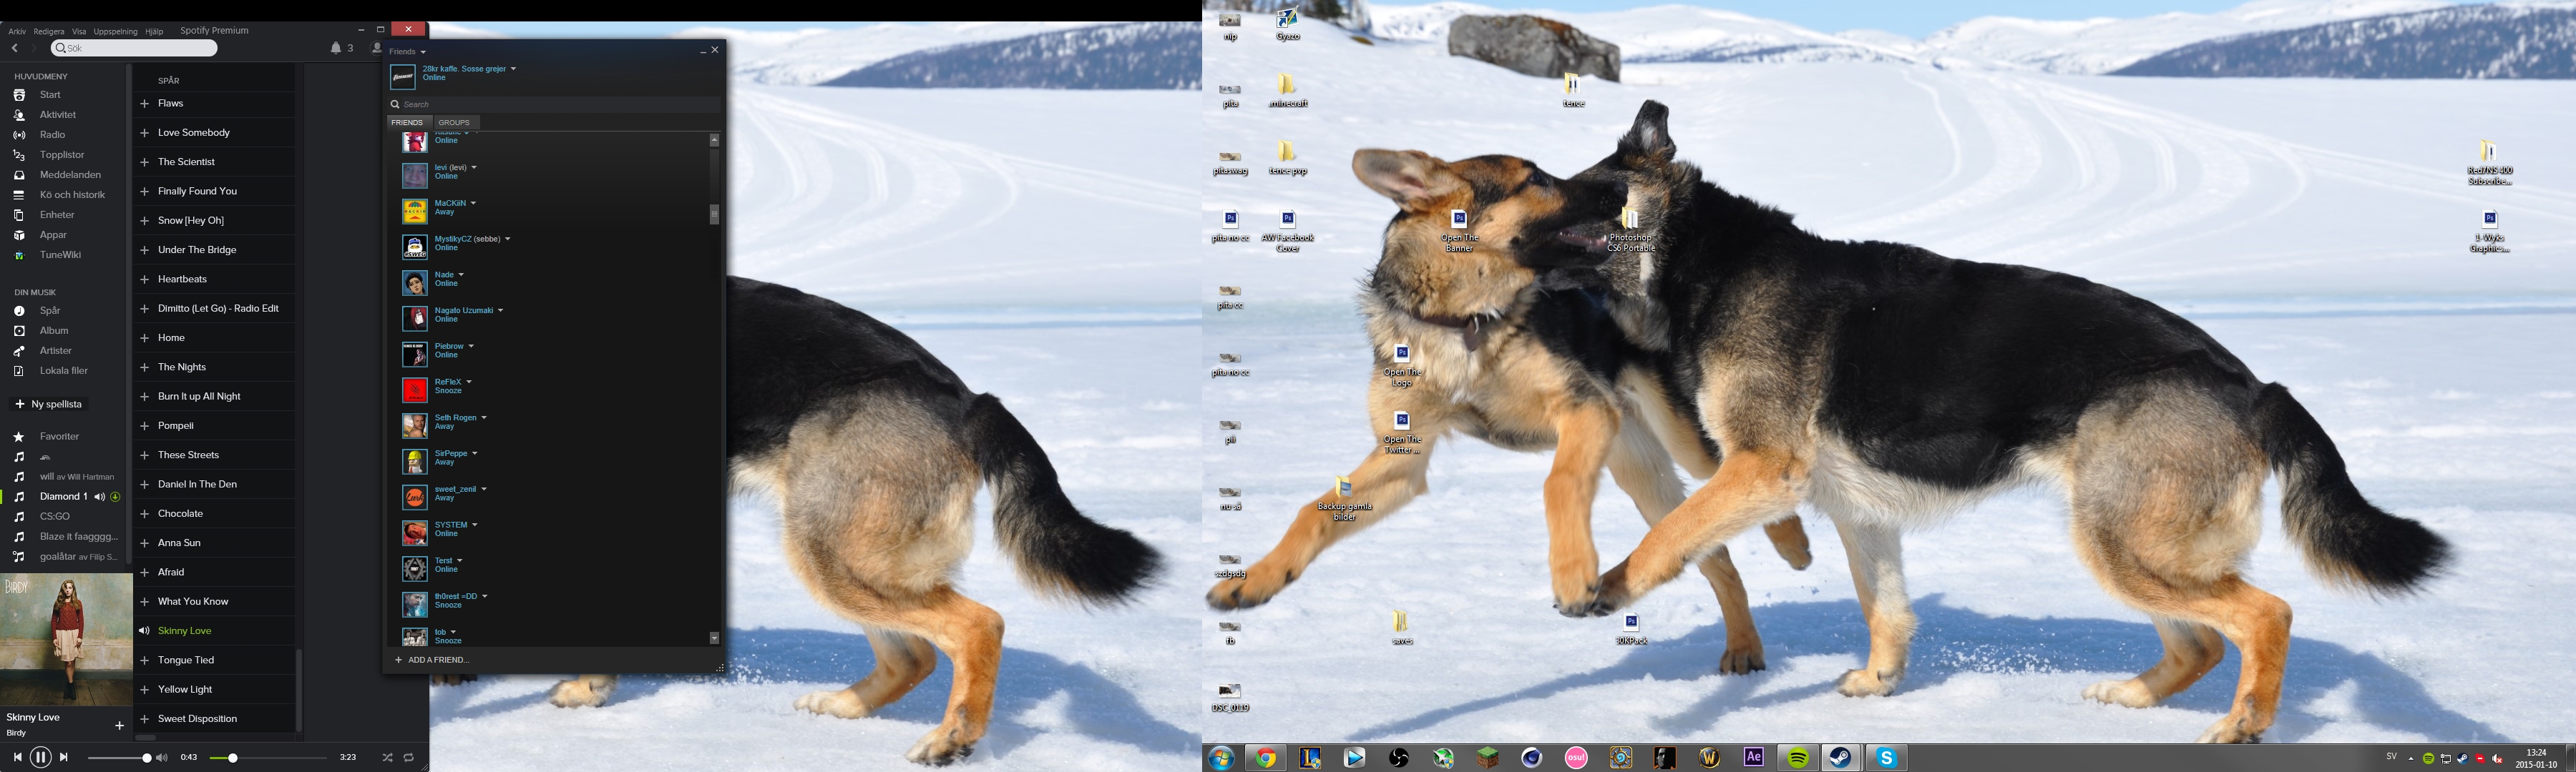This screenshot has width=2576, height=772.
Task: Expand dropdown for Seth Rogen friend
Action: click(484, 417)
